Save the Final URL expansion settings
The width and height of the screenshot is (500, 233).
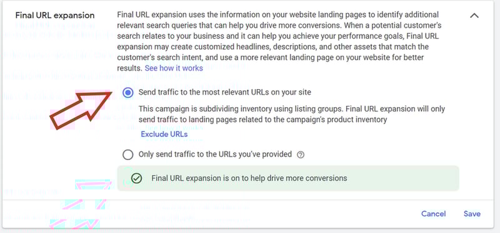472,214
